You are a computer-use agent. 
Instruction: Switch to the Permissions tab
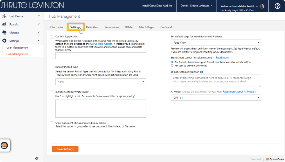coord(112,27)
